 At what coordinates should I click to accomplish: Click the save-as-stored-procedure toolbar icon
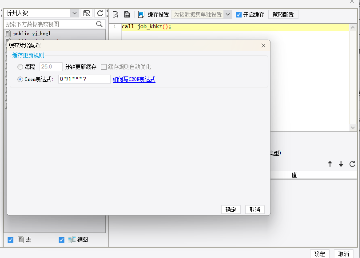pos(127,14)
